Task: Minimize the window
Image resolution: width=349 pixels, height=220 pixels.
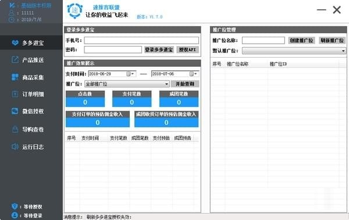Action: pos(322,10)
